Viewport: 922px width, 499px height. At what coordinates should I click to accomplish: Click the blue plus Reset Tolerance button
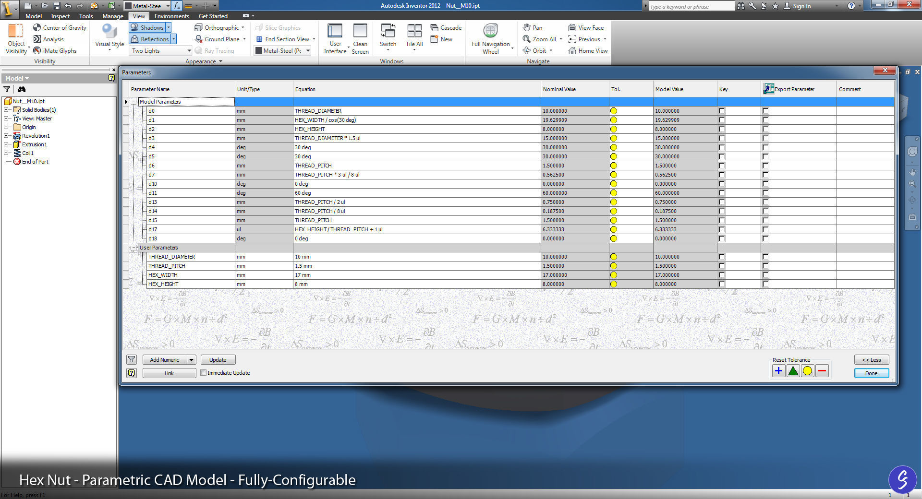click(779, 370)
